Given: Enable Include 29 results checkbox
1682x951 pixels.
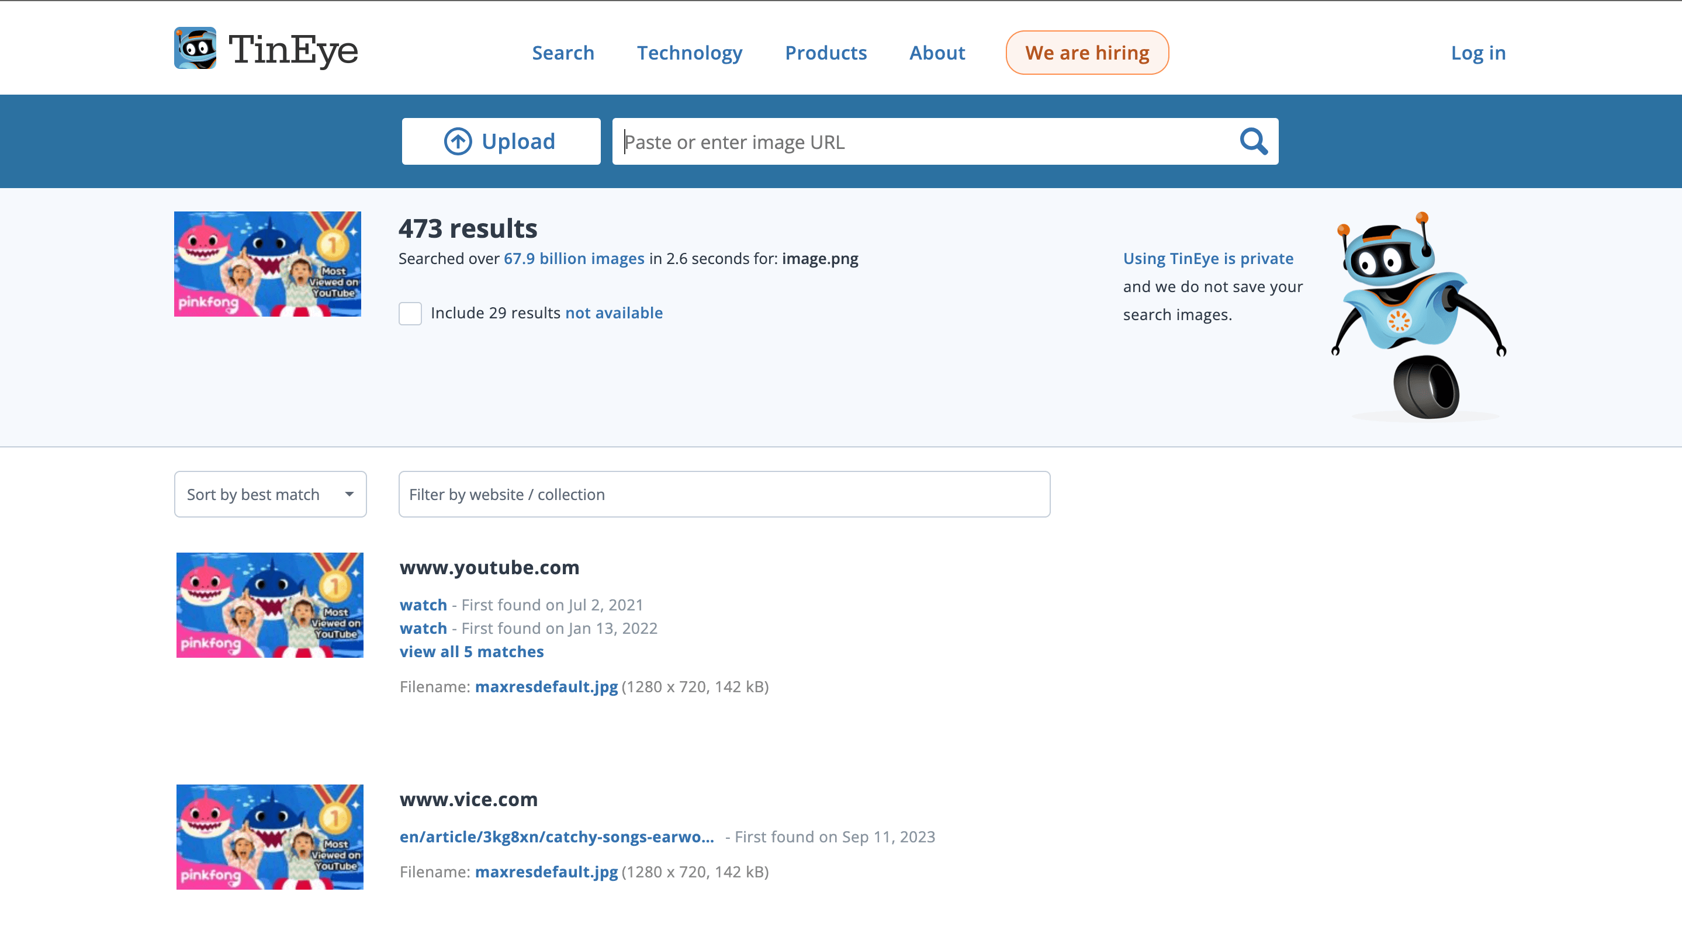Looking at the screenshot, I should point(410,314).
